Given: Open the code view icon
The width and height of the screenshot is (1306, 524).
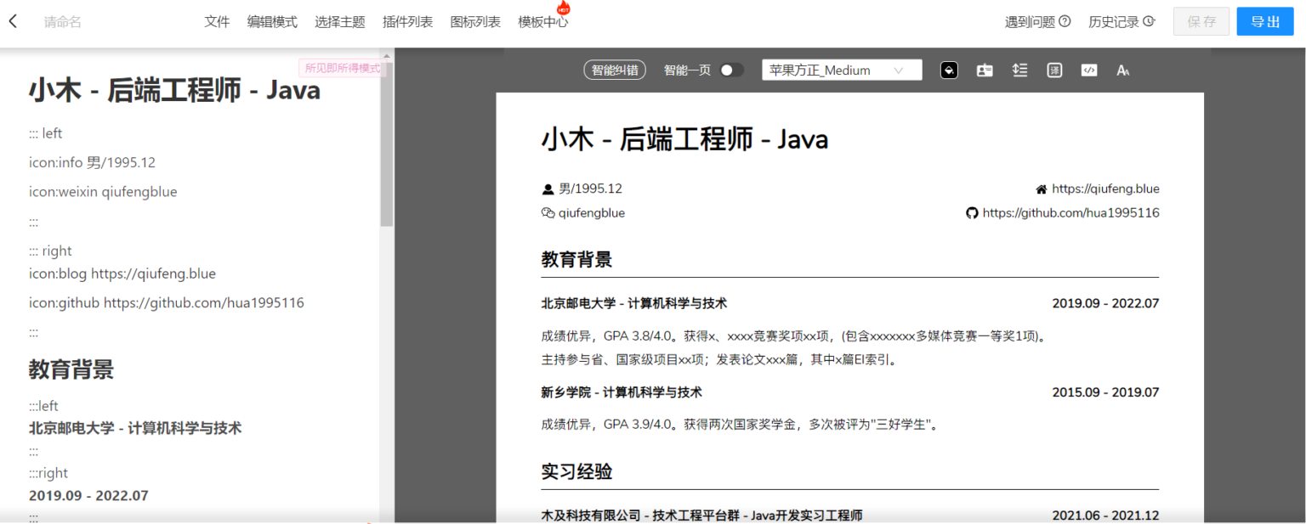Looking at the screenshot, I should click(1088, 70).
